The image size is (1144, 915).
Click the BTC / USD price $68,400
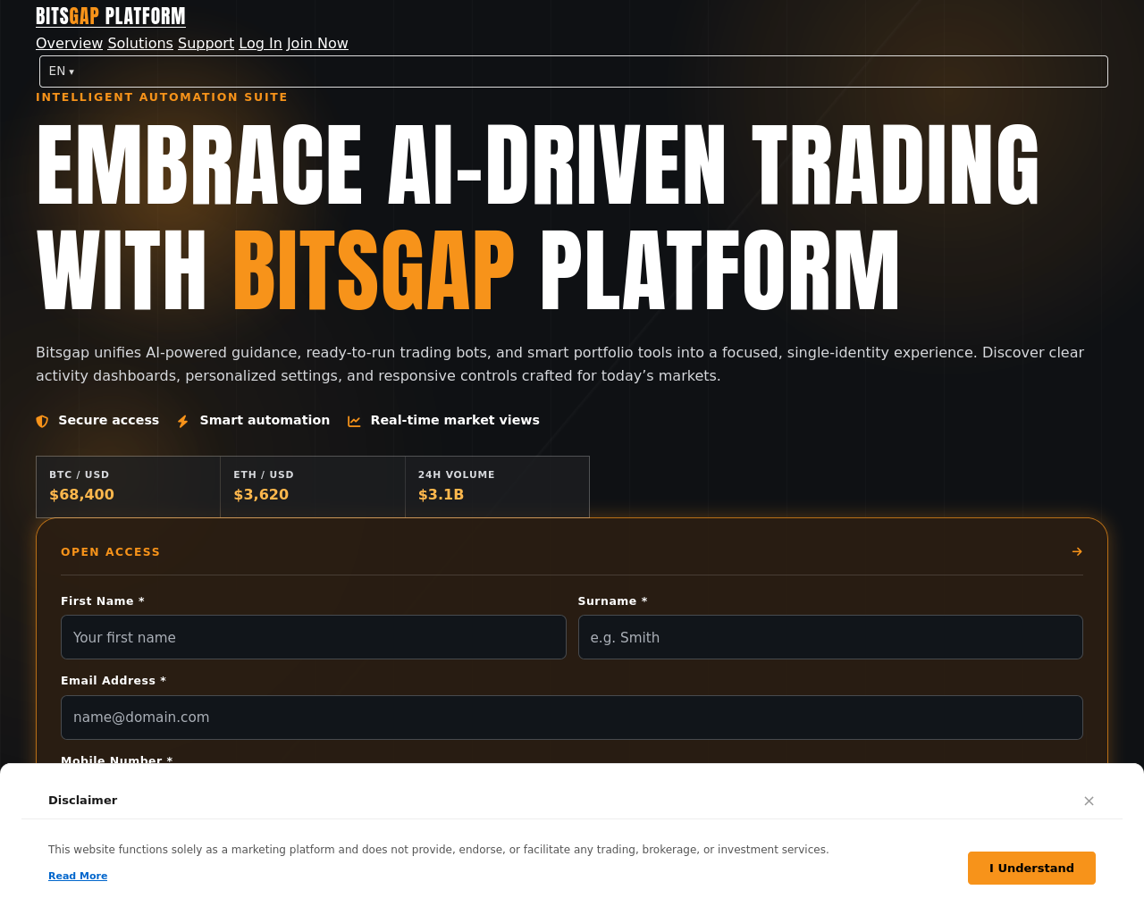coord(81,494)
